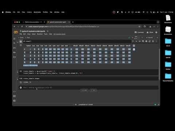Open the Variables inspector panel
Viewport: 175px width, 131px height.
(x=14, y=48)
